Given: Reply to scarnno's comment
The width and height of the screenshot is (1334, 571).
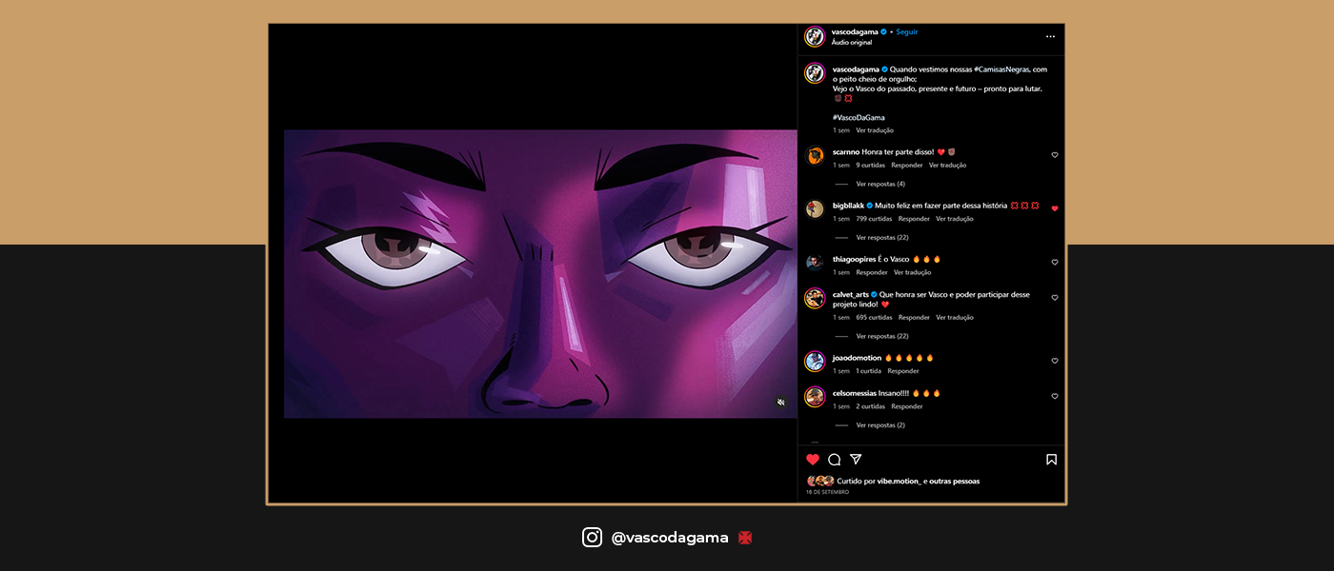Looking at the screenshot, I should [x=907, y=165].
